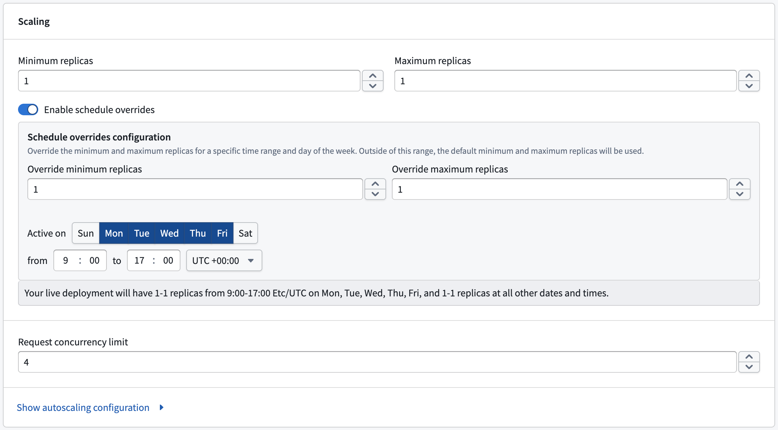778x430 pixels.
Task: Deselect Tue from active days
Action: [142, 233]
